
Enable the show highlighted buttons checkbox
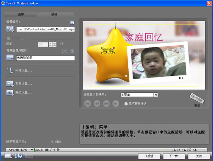(126, 104)
